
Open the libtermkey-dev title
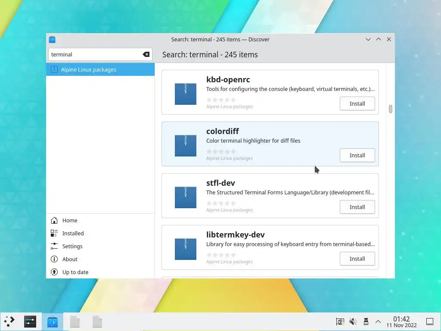(x=236, y=235)
